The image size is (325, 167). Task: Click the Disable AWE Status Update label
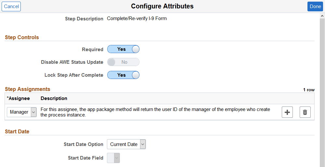(x=72, y=62)
